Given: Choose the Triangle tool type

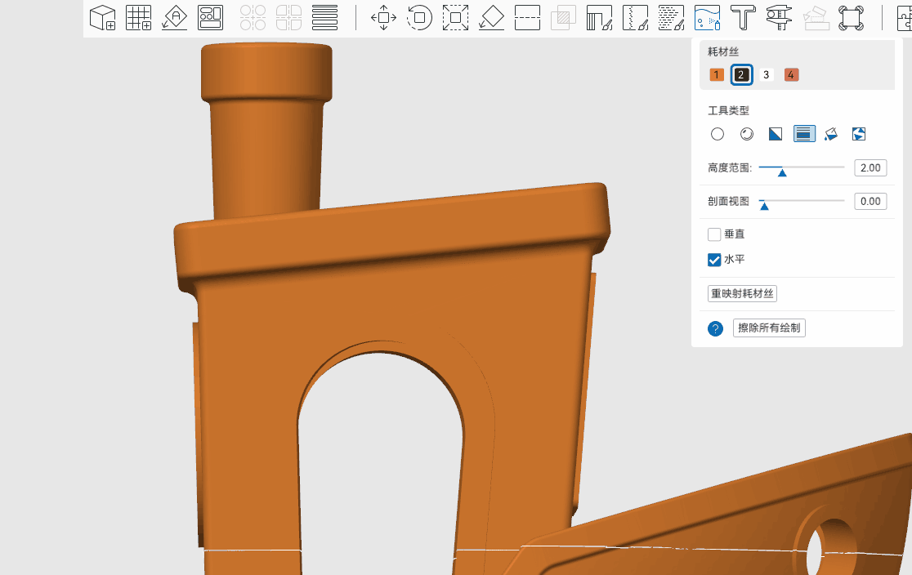Looking at the screenshot, I should click(x=776, y=134).
